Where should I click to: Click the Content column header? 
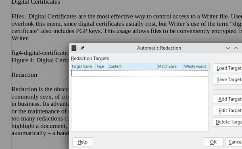(x=133, y=67)
